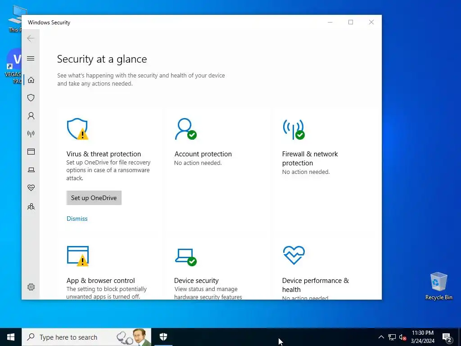Click the App & browser control window tile icon
Image resolution: width=461 pixels, height=346 pixels.
click(x=77, y=256)
